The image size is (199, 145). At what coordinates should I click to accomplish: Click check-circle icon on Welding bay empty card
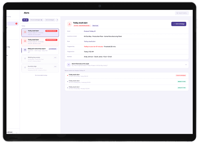click(x=25, y=58)
